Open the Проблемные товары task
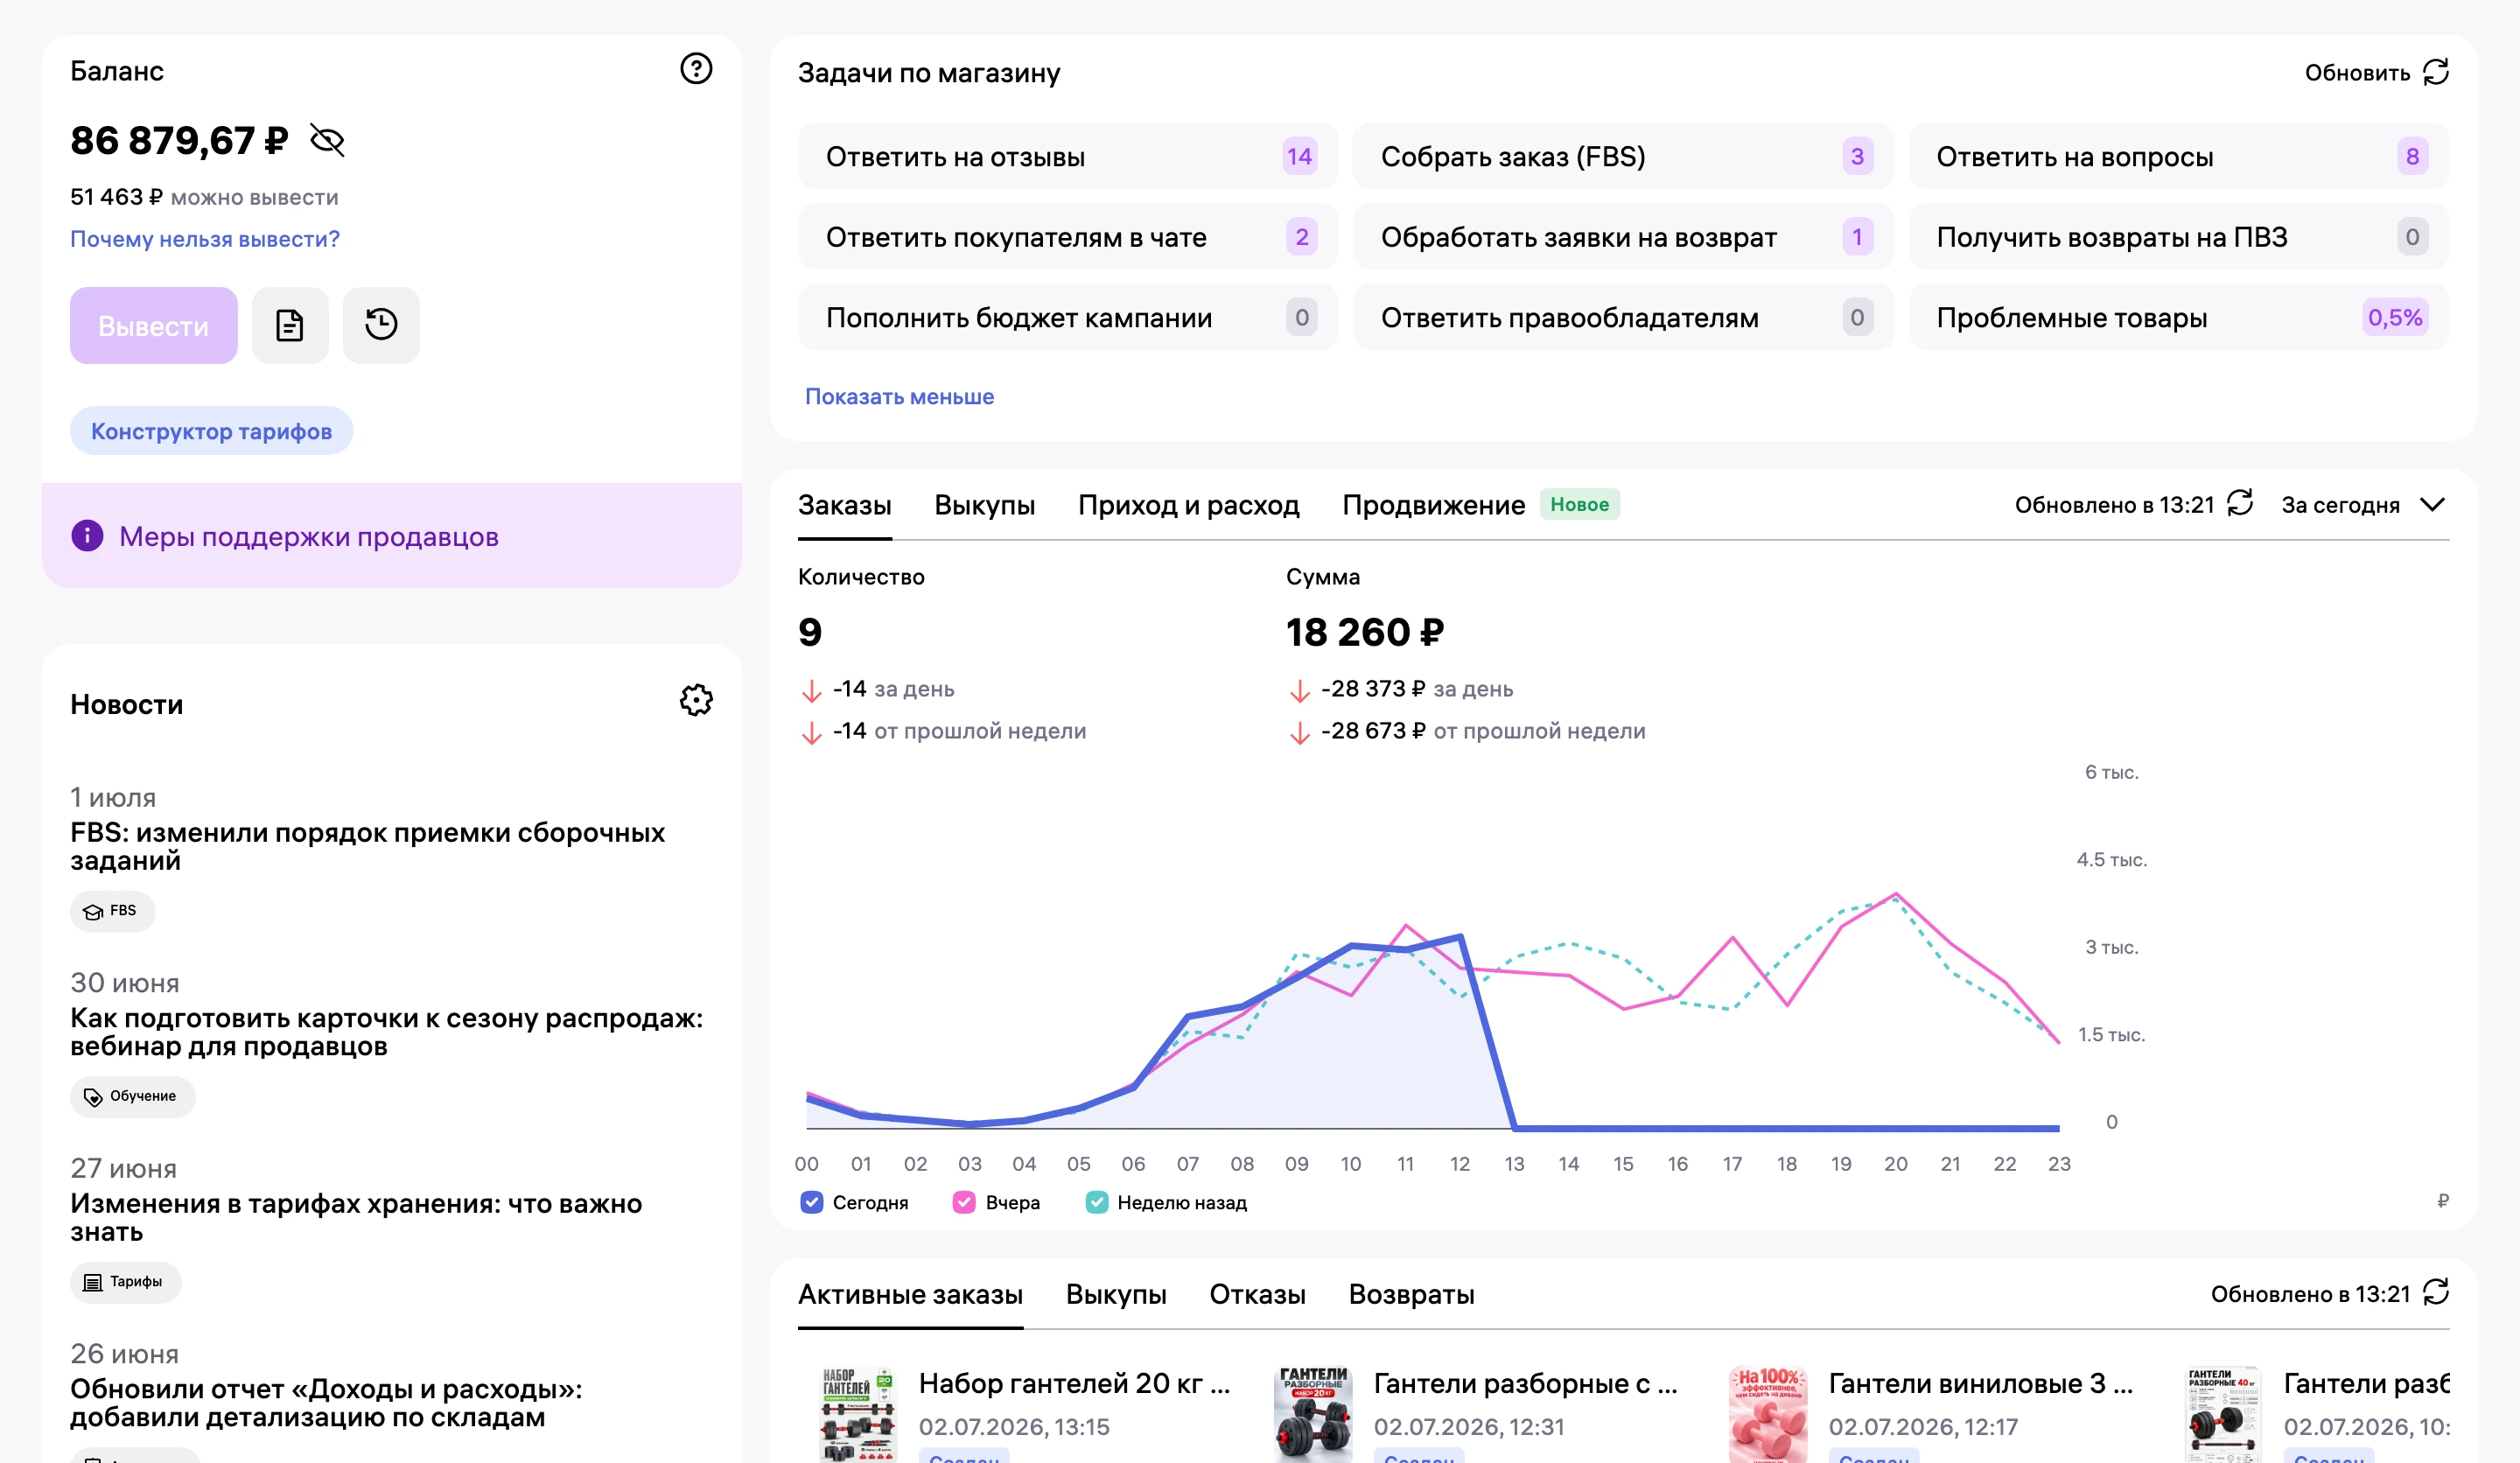Viewport: 2520px width, 1463px height. [x=2178, y=317]
